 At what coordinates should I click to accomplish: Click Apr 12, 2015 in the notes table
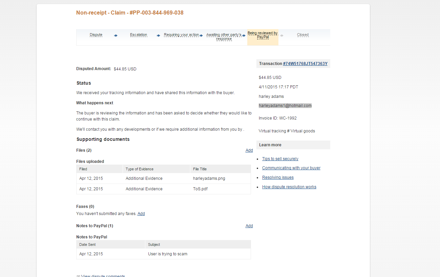91,254
